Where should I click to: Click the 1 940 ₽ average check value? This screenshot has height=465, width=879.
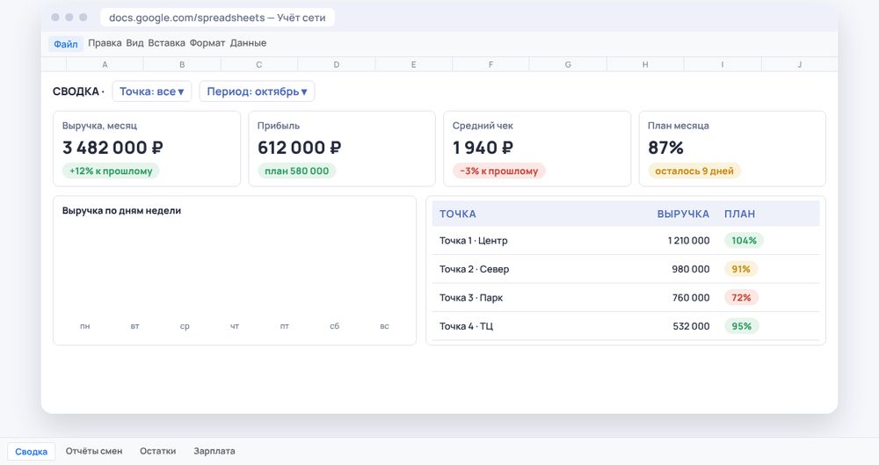click(483, 148)
